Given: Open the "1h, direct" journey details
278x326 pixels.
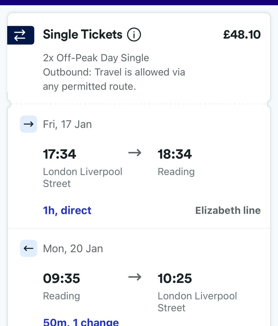Looking at the screenshot, I should 67,210.
